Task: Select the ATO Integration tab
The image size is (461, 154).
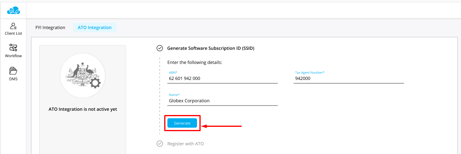Action: click(95, 28)
